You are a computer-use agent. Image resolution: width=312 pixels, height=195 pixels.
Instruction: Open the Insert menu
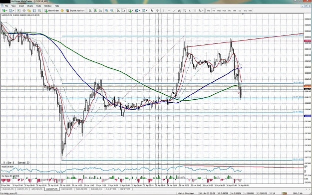21,6
